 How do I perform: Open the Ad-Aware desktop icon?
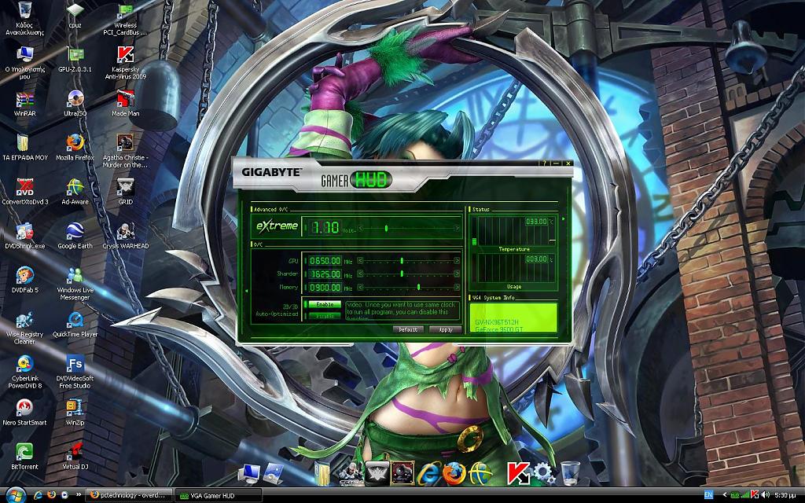coord(75,192)
